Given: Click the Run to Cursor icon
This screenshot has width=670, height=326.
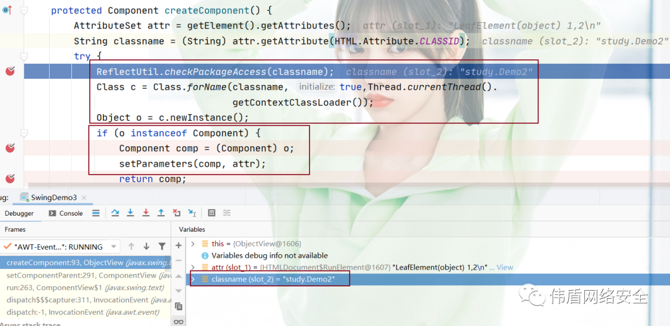Looking at the screenshot, I should pyautogui.click(x=192, y=213).
